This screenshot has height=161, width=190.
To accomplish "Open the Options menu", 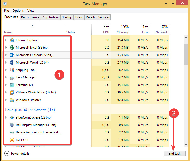I will click(x=18, y=11).
